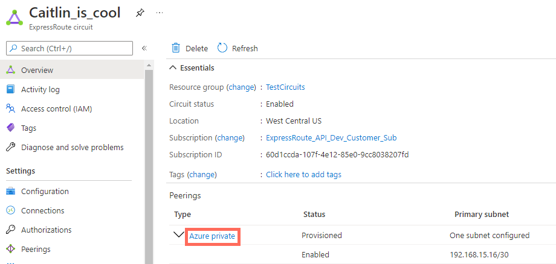The width and height of the screenshot is (556, 264).
Task: Click the Tags purple label icon
Action: pyautogui.click(x=11, y=128)
